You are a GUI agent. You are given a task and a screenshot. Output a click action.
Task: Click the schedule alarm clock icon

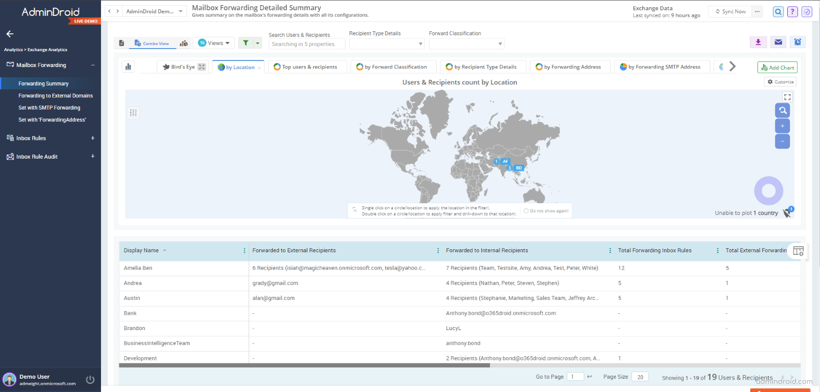click(797, 42)
